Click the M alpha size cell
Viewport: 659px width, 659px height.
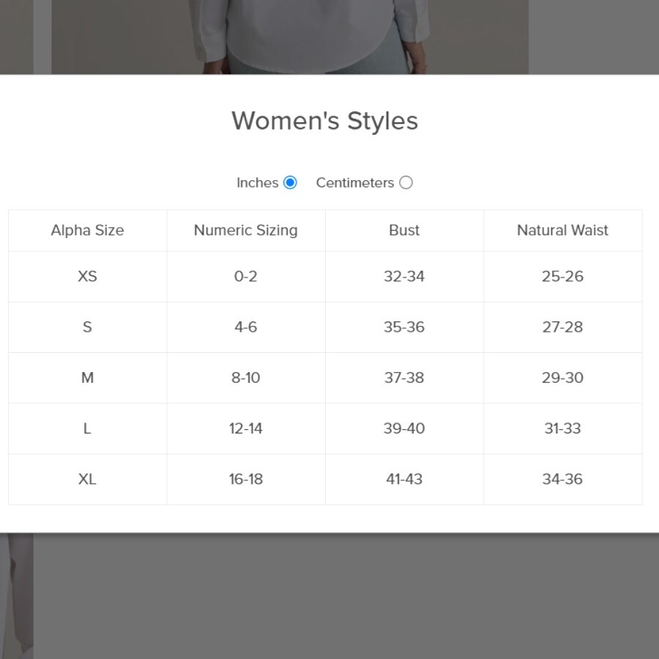point(87,378)
